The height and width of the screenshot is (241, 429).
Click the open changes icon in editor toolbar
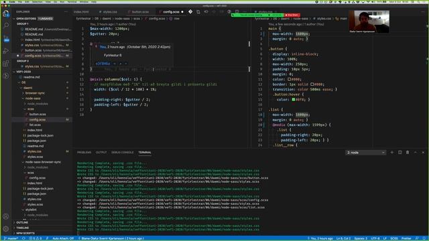[x=198, y=12]
